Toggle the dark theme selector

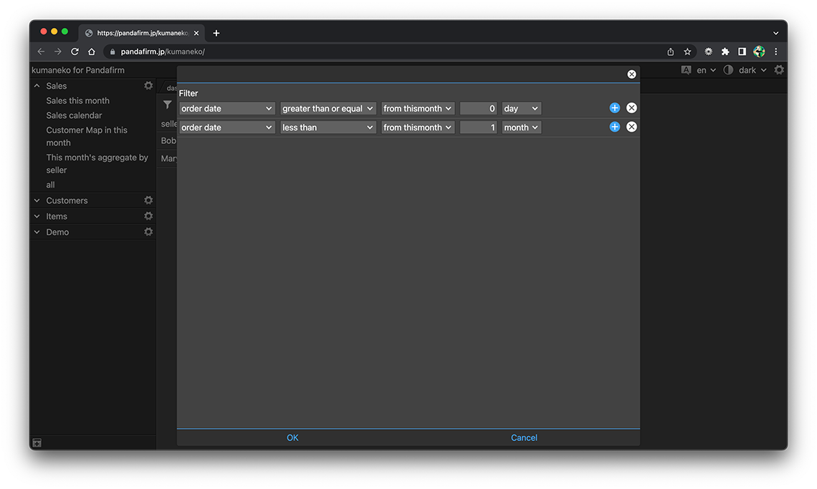click(746, 70)
